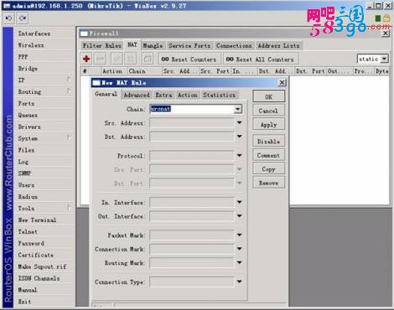Click the comment toolbar icon
This screenshot has height=310, width=394.
148,59
